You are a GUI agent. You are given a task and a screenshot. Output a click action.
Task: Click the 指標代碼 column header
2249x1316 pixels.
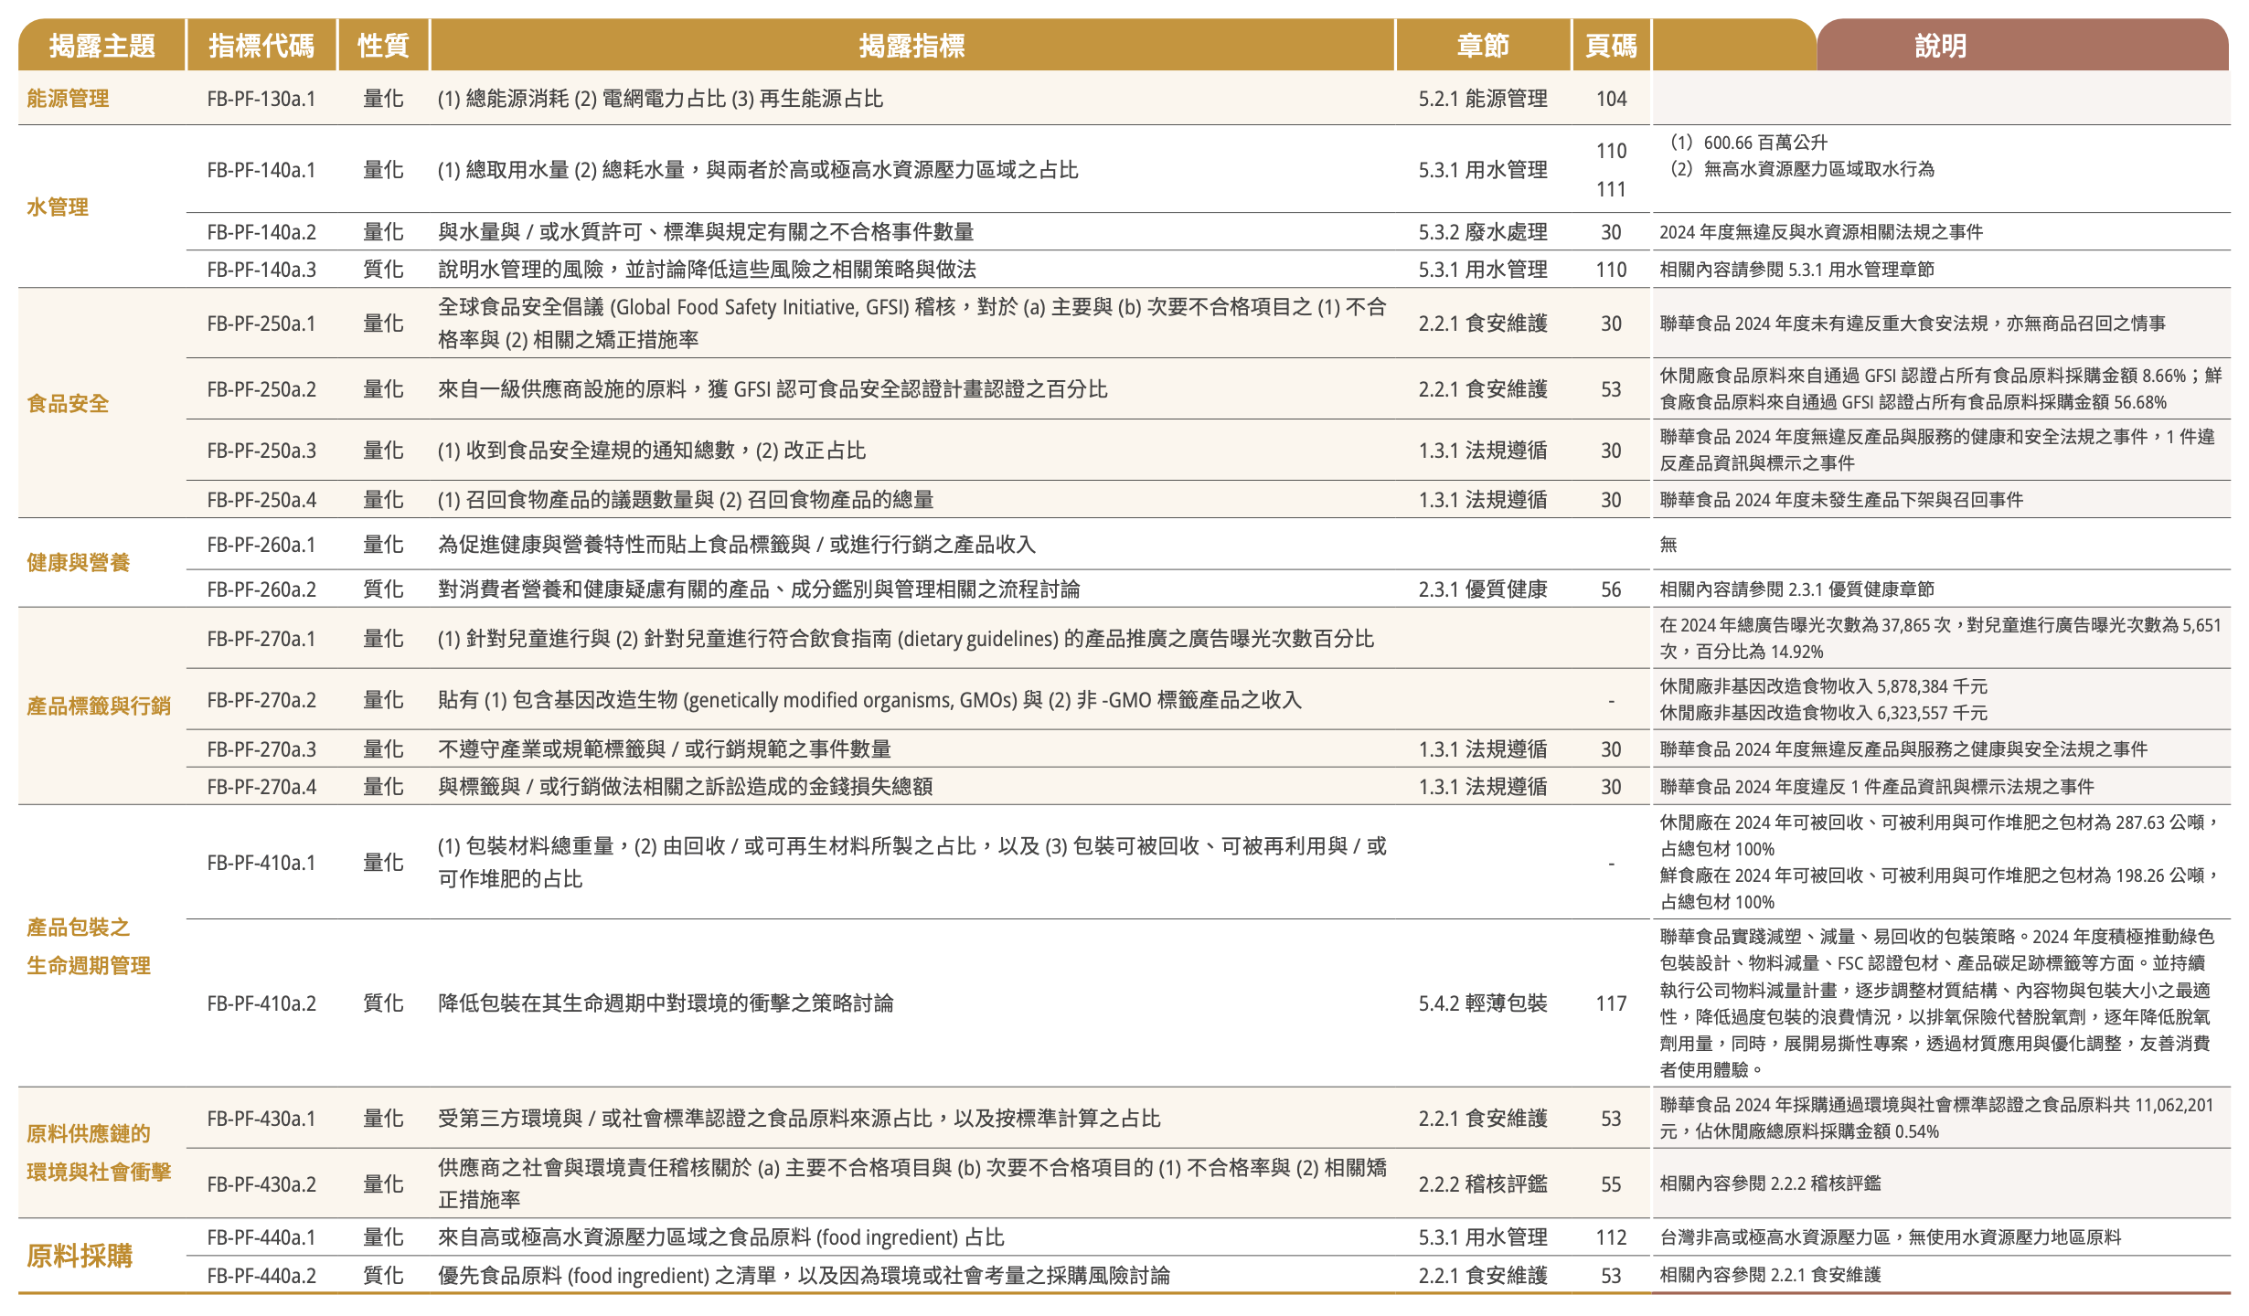click(261, 45)
